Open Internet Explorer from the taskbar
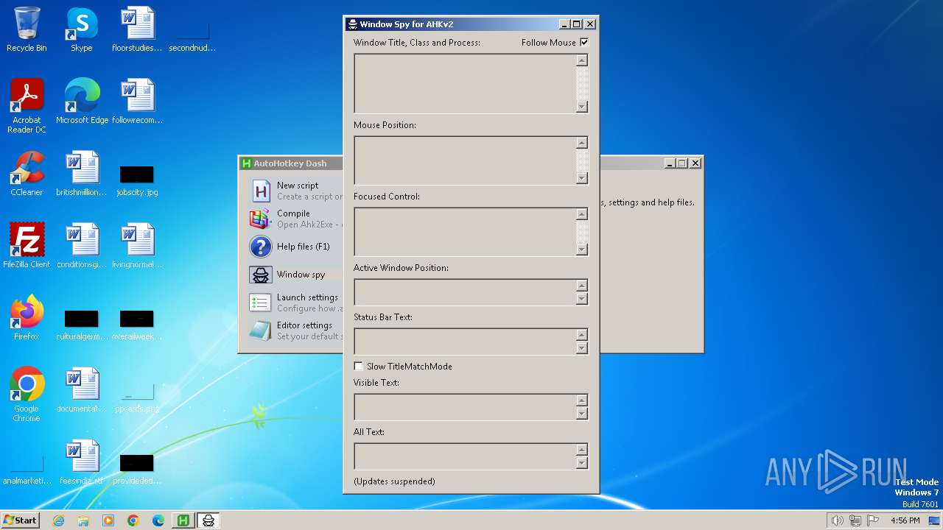Image resolution: width=943 pixels, height=530 pixels. [x=58, y=520]
